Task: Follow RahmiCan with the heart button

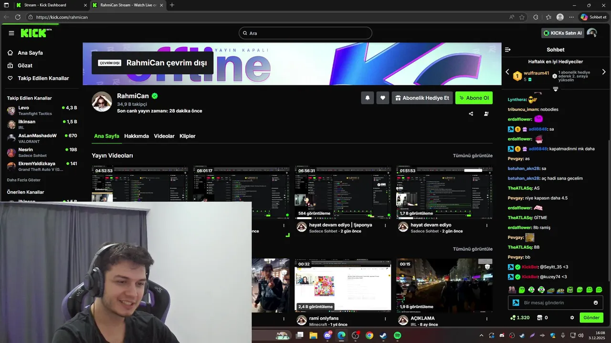Action: coord(383,98)
